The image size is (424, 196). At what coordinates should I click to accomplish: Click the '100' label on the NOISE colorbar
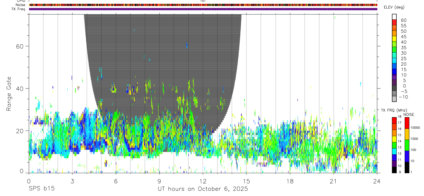click(x=413, y=150)
